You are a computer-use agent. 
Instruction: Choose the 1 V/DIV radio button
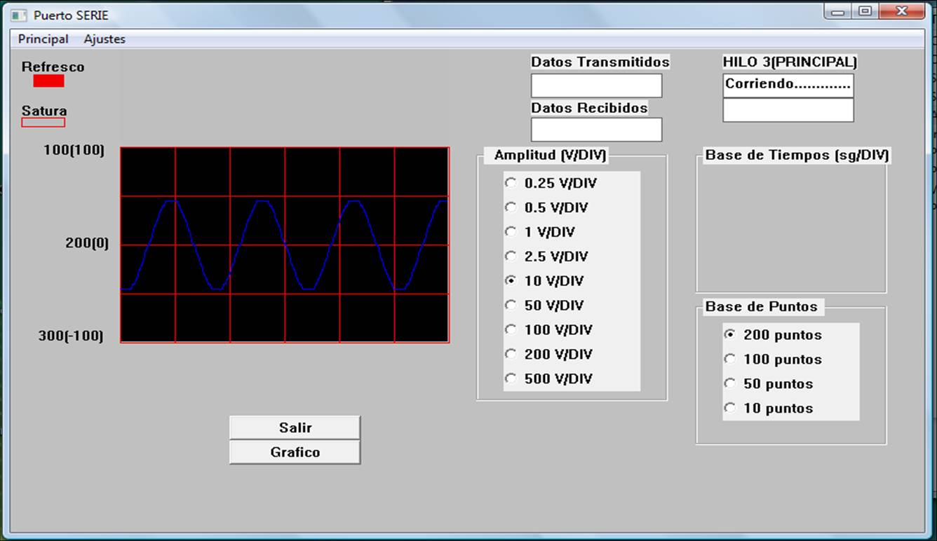point(540,232)
